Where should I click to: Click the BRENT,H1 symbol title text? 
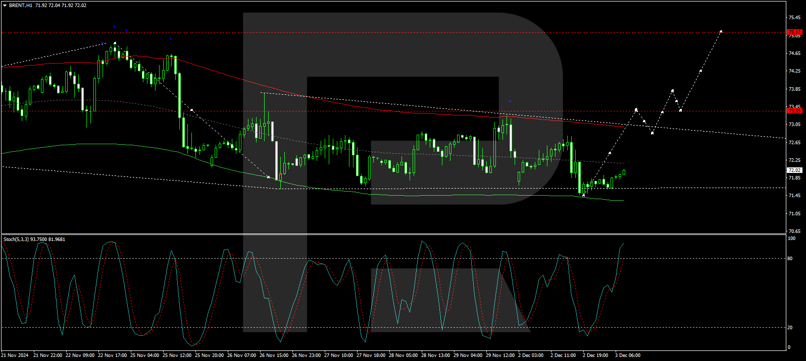pyautogui.click(x=21, y=6)
